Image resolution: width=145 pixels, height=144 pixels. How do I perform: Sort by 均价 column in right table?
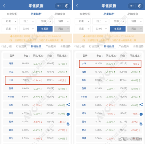tap(123, 56)
